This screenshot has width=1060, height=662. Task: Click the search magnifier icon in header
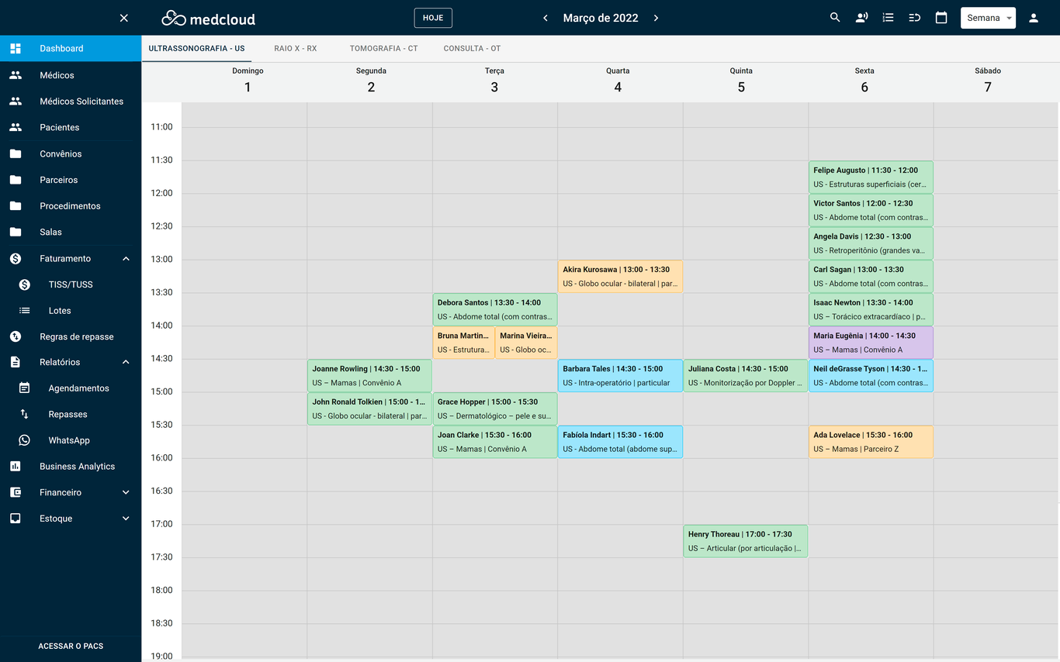pos(835,18)
